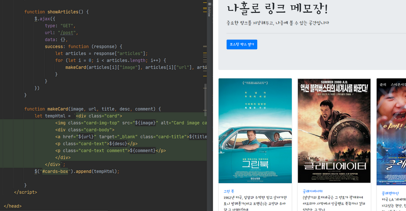
Task: Click the makeCard(articles[i]["image"] call line
Action: tap(136, 67)
